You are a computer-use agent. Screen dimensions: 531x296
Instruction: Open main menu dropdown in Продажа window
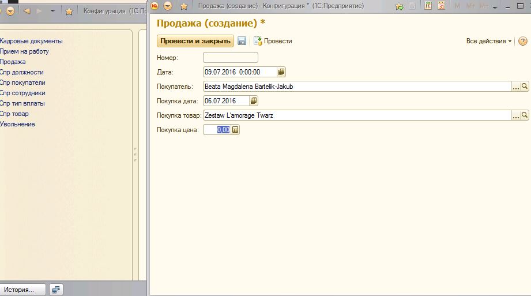(168, 6)
